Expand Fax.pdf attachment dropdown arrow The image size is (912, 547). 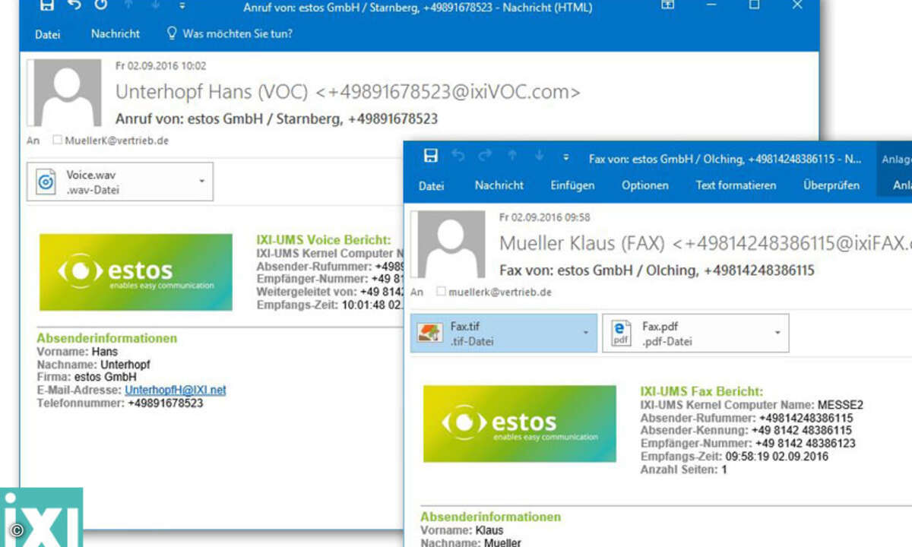[777, 333]
